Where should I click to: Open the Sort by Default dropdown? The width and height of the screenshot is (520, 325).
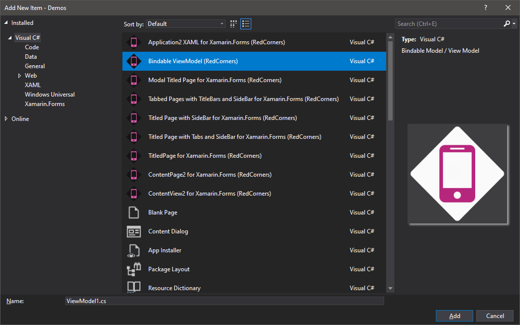pos(186,24)
